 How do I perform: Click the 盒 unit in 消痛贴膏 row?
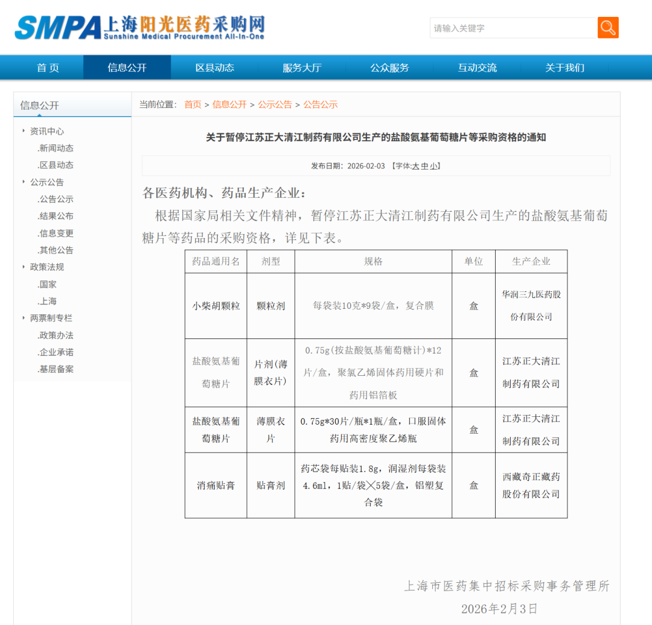click(474, 486)
